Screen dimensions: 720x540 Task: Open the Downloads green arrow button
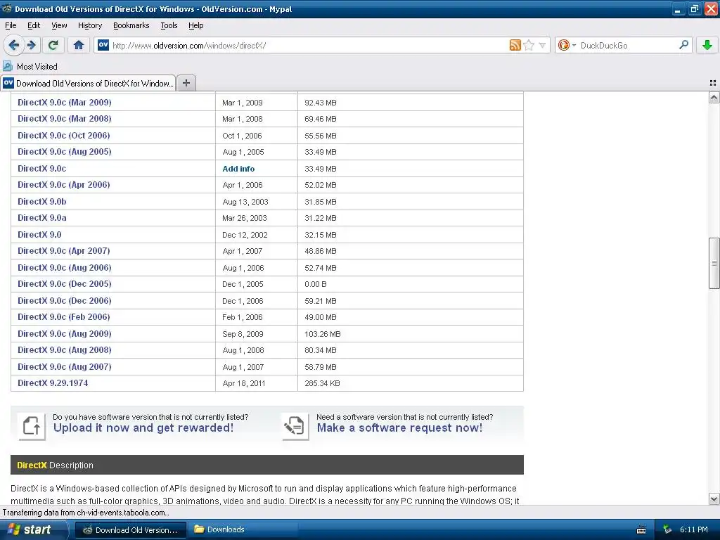pyautogui.click(x=707, y=45)
